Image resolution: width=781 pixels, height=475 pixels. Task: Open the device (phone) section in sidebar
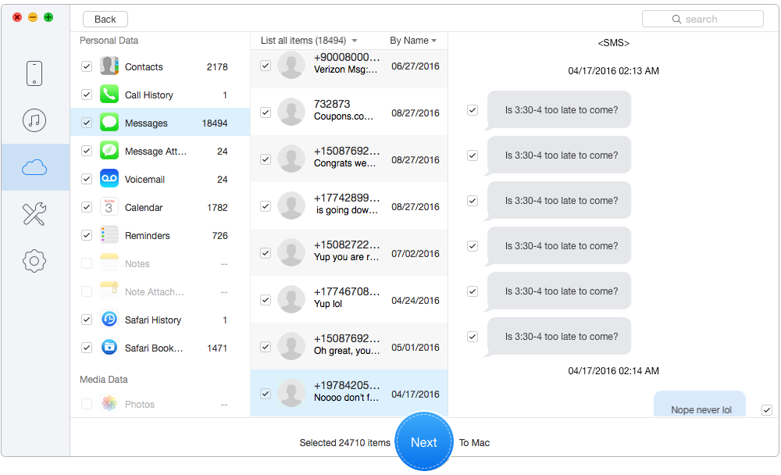[x=34, y=73]
